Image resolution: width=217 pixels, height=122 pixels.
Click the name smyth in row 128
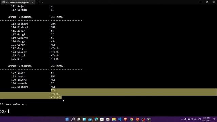tap(21, 76)
